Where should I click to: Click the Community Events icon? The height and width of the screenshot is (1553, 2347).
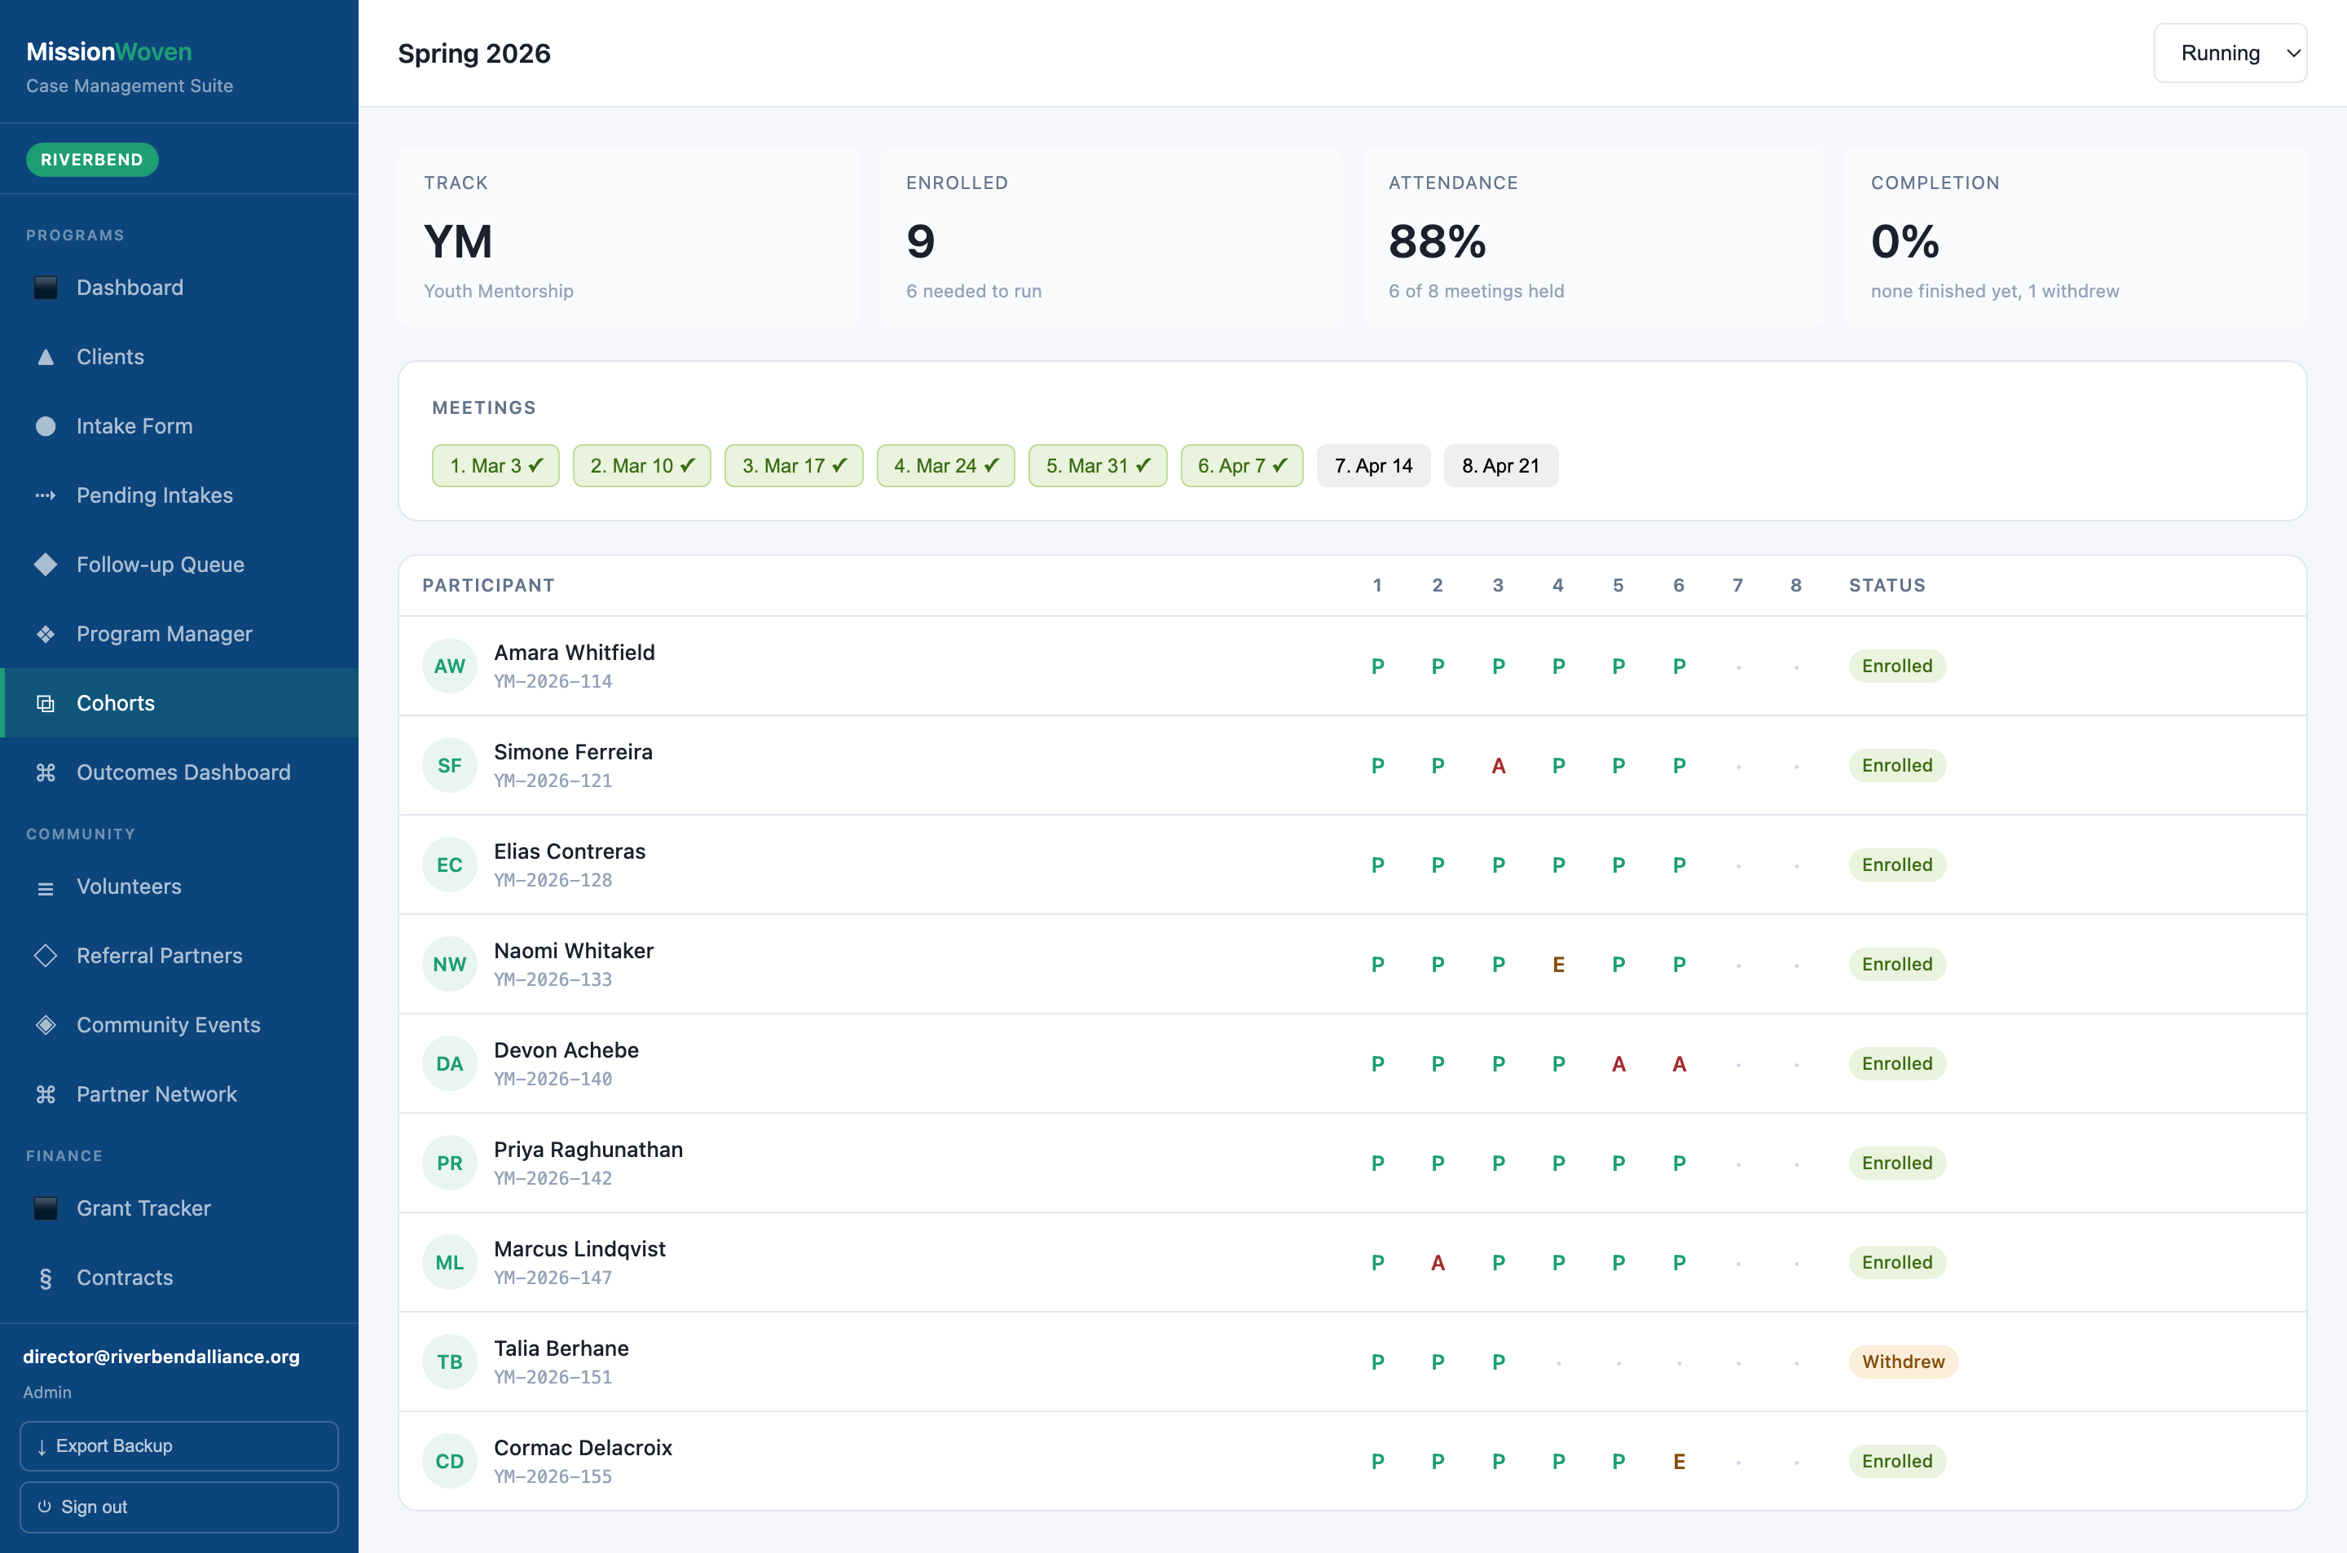click(46, 1025)
